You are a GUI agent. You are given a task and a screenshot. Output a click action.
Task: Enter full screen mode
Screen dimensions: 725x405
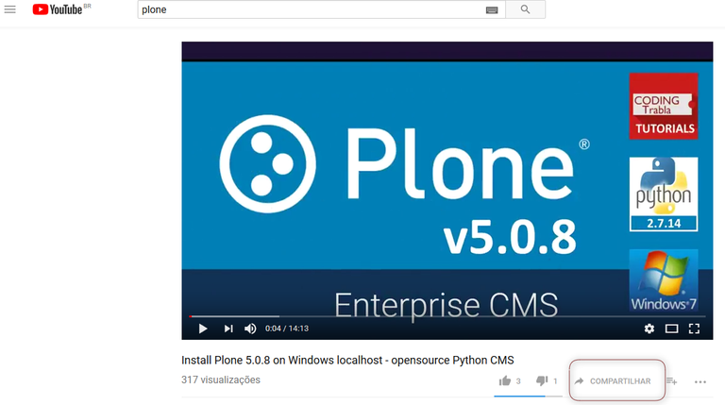click(694, 329)
